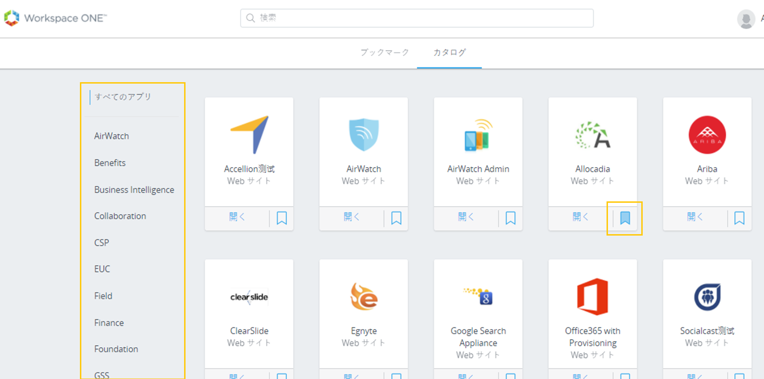Viewport: 764px width, 379px height.
Task: Click the Google Search Appliance icon
Action: click(478, 295)
